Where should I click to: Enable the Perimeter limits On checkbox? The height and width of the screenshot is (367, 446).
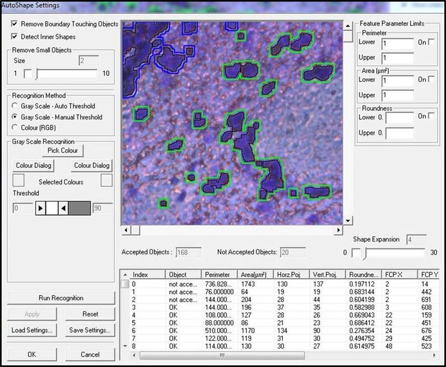(x=431, y=43)
